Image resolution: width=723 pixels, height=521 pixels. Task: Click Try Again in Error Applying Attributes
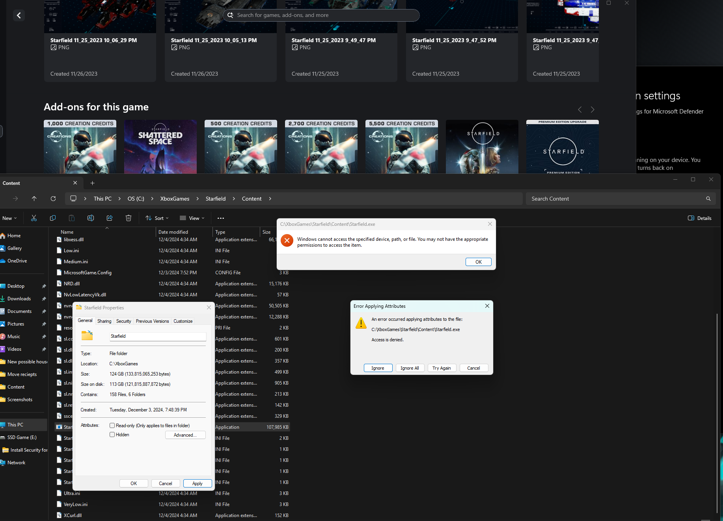(x=442, y=368)
